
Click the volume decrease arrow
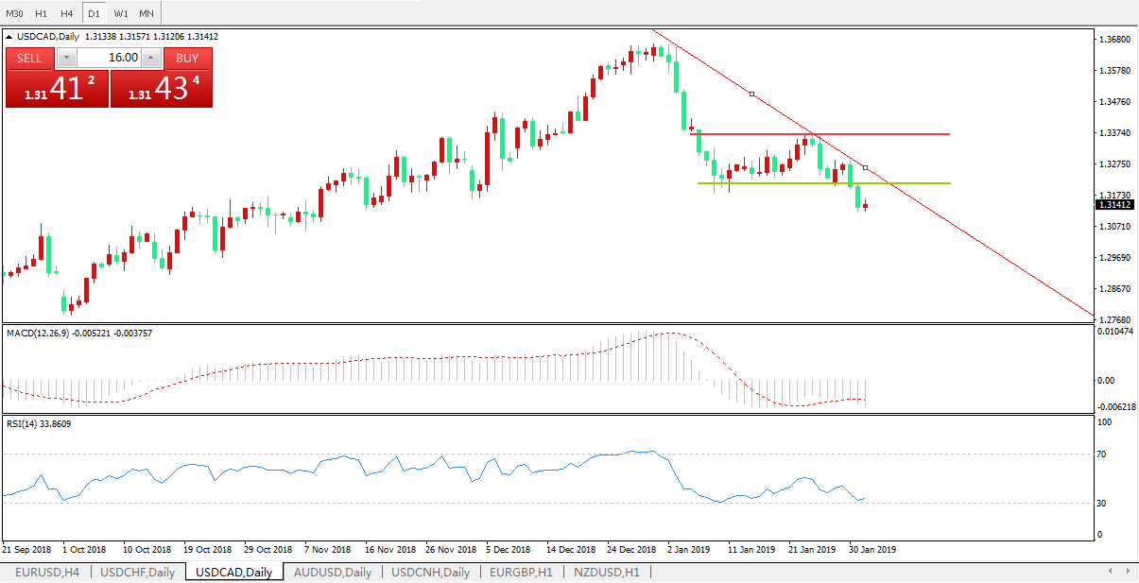66,58
